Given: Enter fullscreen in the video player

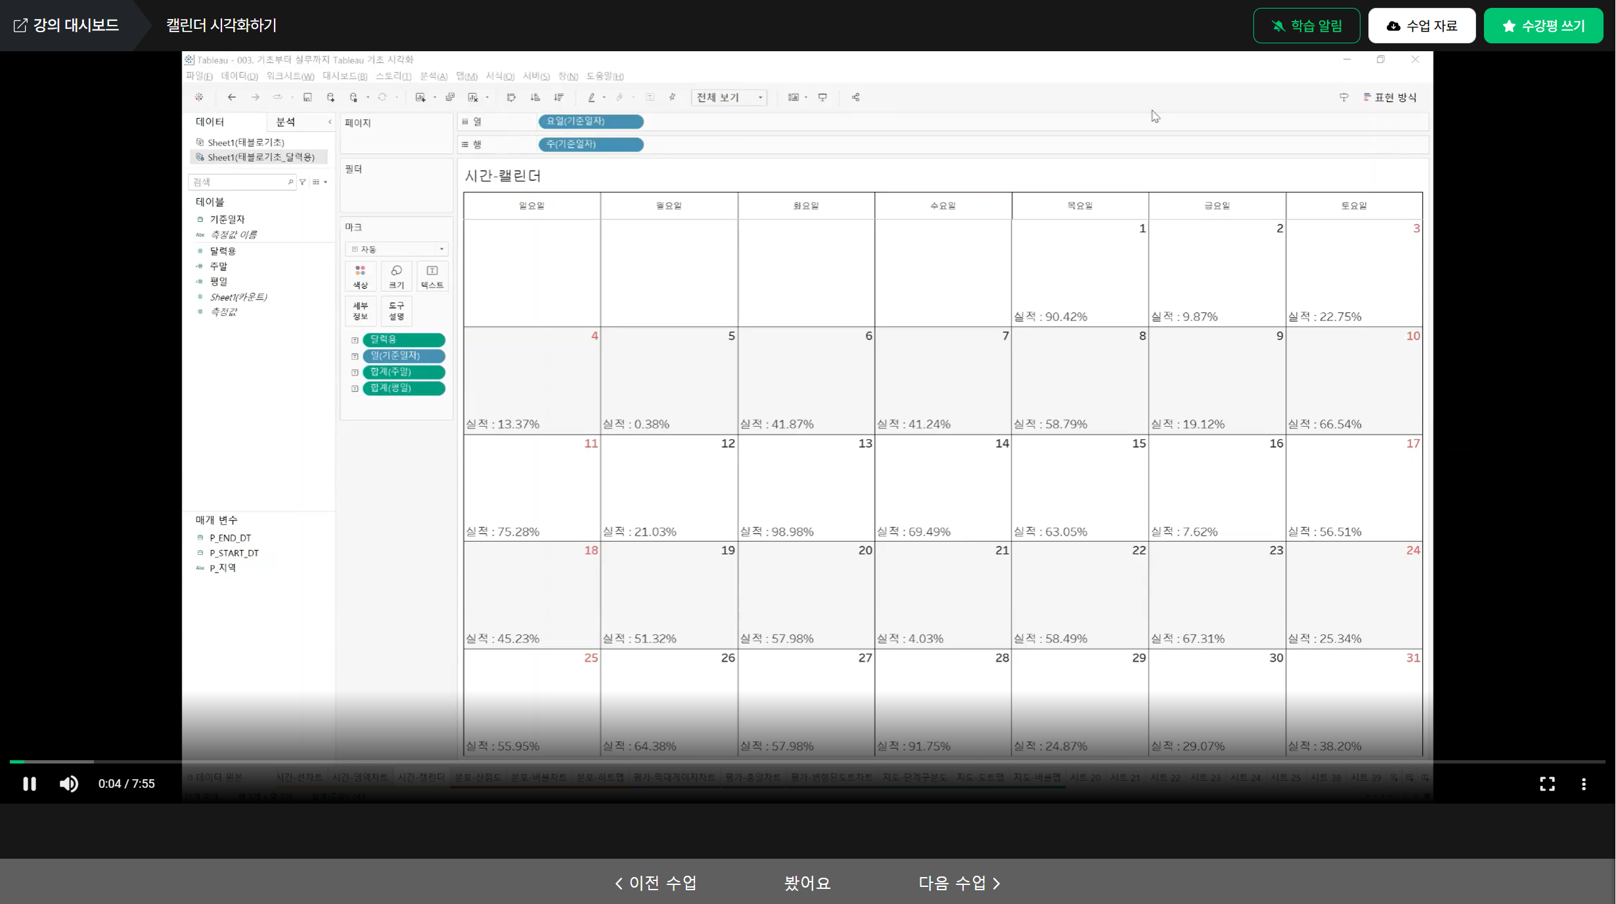Looking at the screenshot, I should 1547,784.
